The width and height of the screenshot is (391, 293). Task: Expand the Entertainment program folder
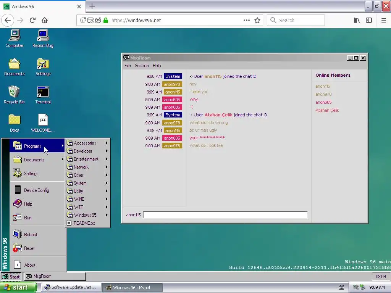87,159
